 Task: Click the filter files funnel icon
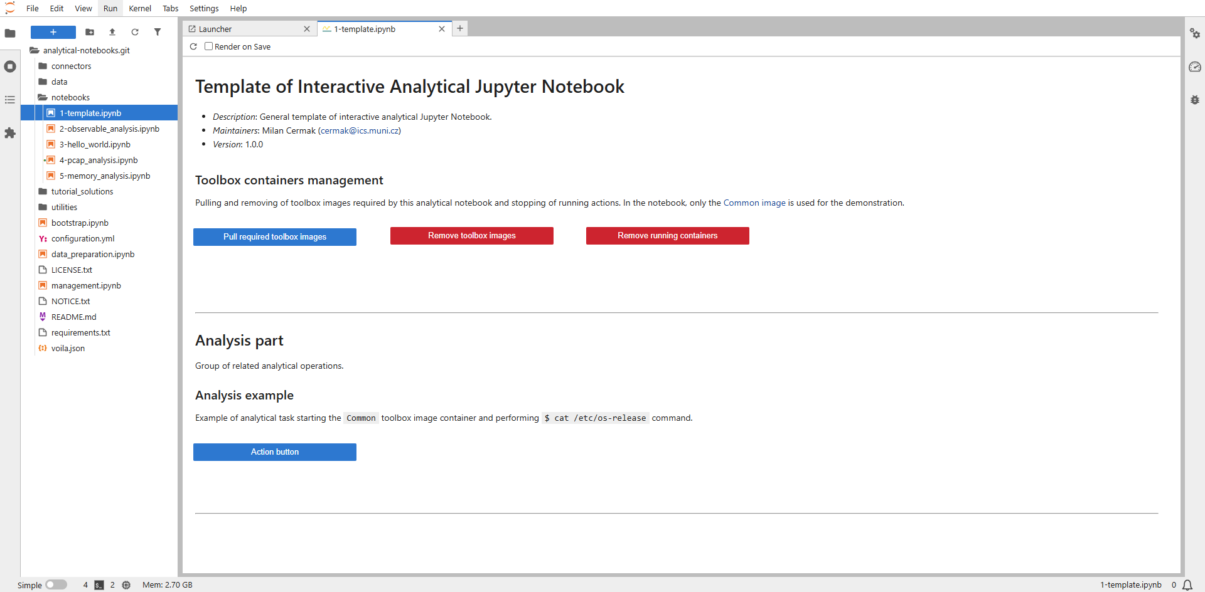158,31
